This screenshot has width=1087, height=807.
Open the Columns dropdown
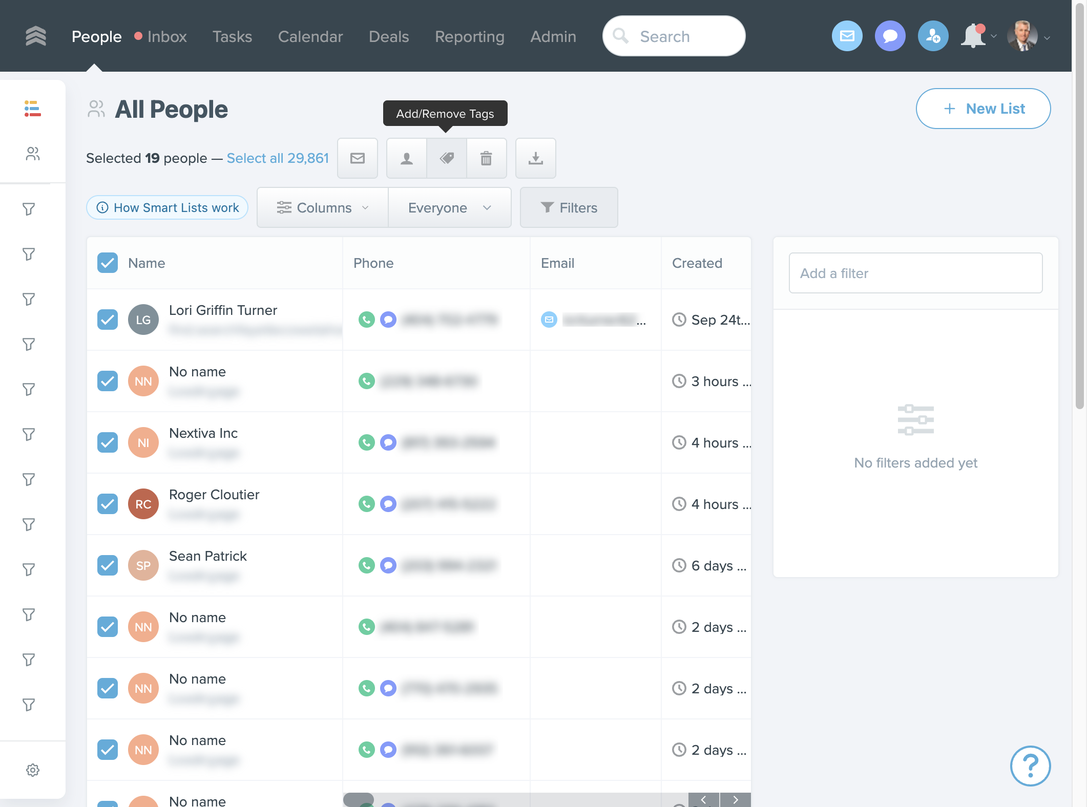323,207
